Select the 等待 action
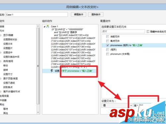 [x=6, y=109]
